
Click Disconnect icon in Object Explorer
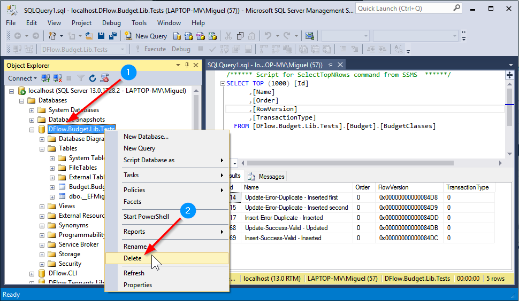tap(57, 78)
